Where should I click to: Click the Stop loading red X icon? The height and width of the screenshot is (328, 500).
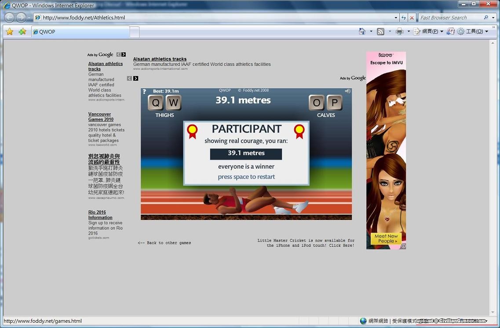(412, 18)
